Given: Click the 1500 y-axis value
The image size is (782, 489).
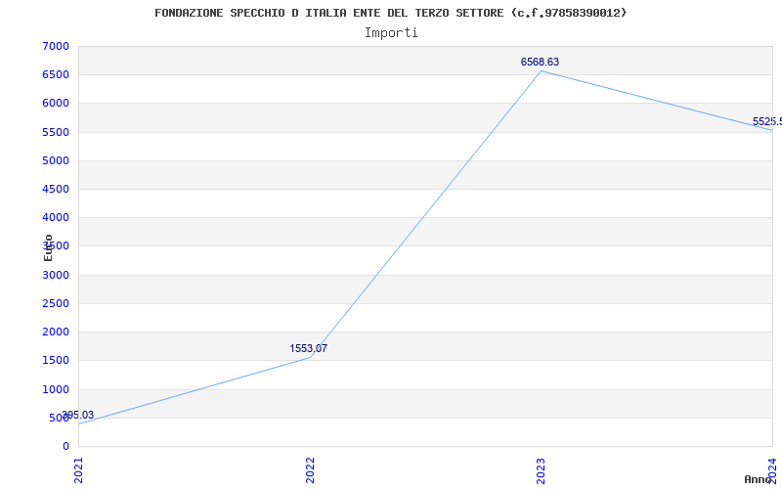Looking at the screenshot, I should point(56,360).
